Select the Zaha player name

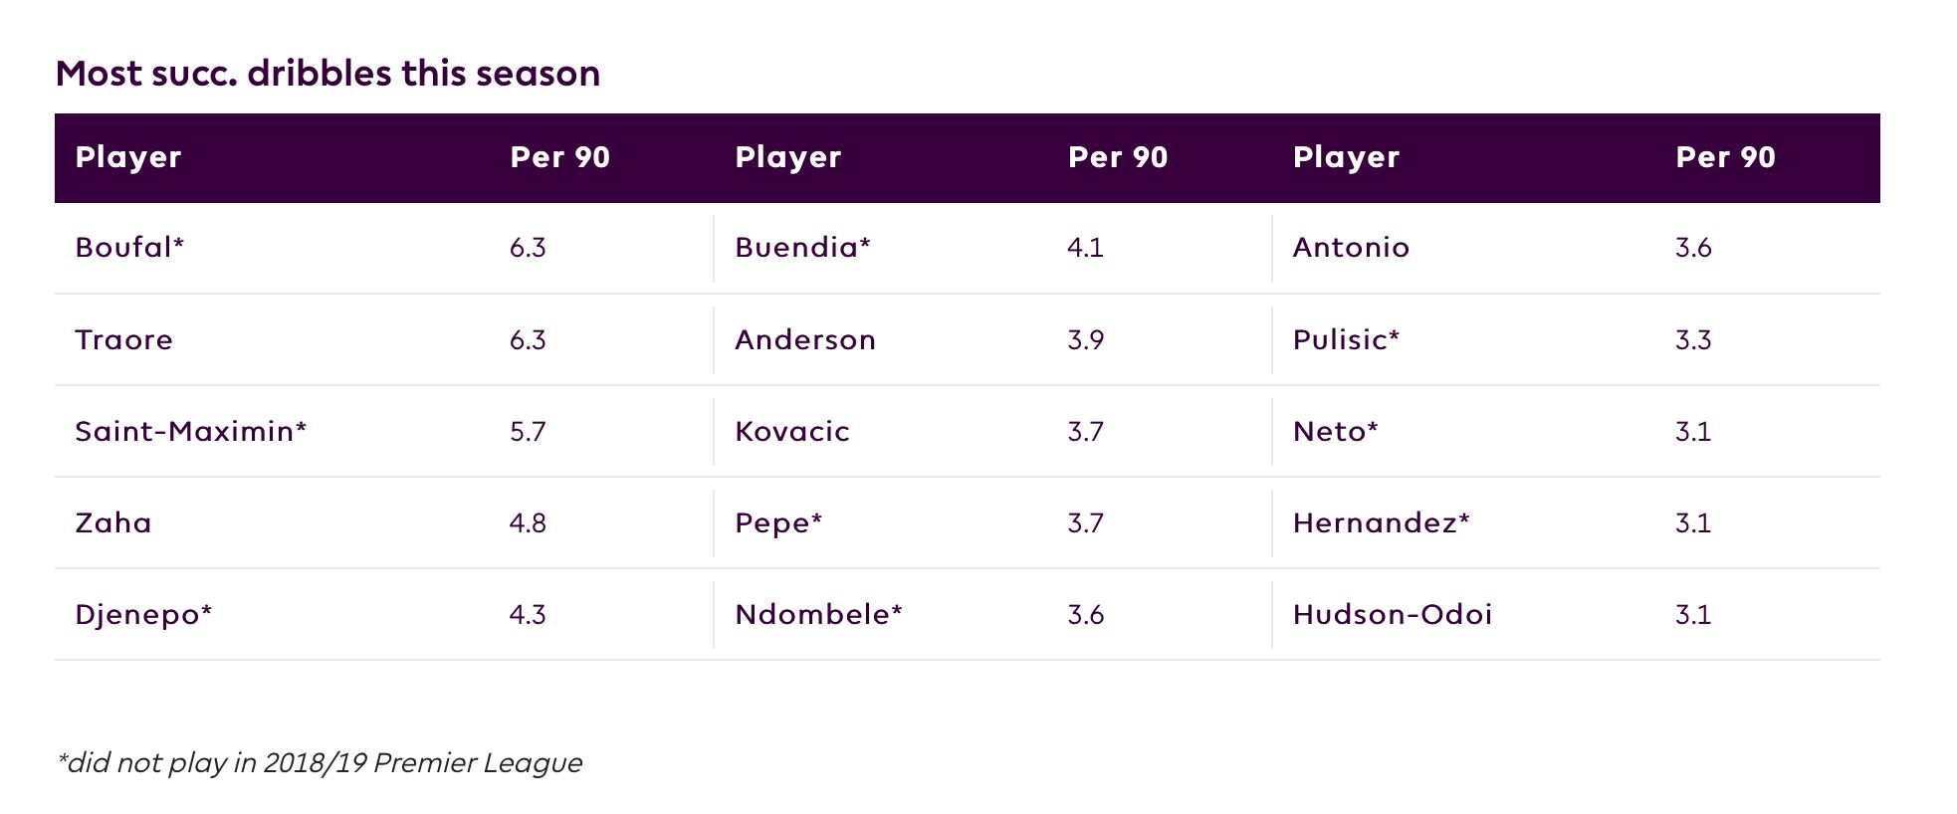[113, 523]
